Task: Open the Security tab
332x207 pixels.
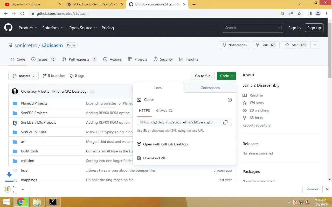Action: click(x=163, y=59)
